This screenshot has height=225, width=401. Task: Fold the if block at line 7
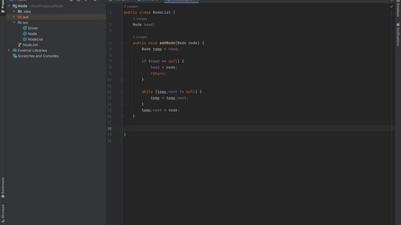122,61
